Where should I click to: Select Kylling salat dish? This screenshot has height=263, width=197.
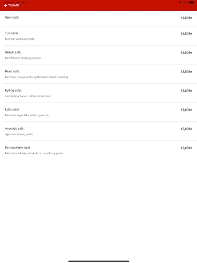tap(13, 90)
